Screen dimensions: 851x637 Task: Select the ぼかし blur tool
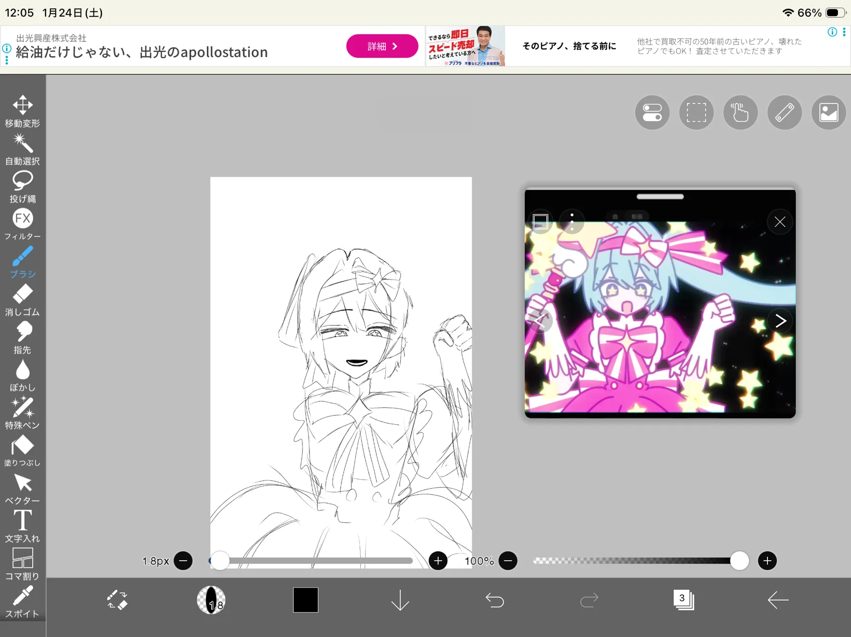pyautogui.click(x=23, y=375)
